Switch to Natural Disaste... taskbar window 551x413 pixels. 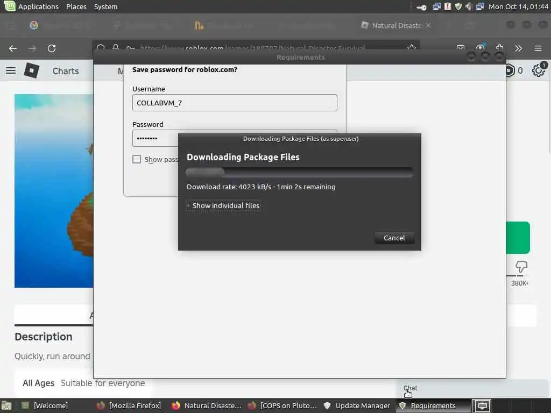207,405
